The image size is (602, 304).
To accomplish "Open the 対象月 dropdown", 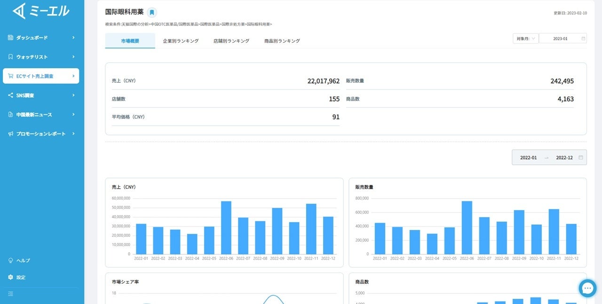I will coord(526,39).
